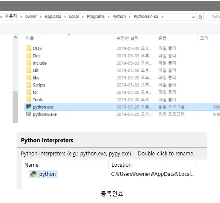Click the Lib folder icon
220x203 pixels.
(x=29, y=70)
